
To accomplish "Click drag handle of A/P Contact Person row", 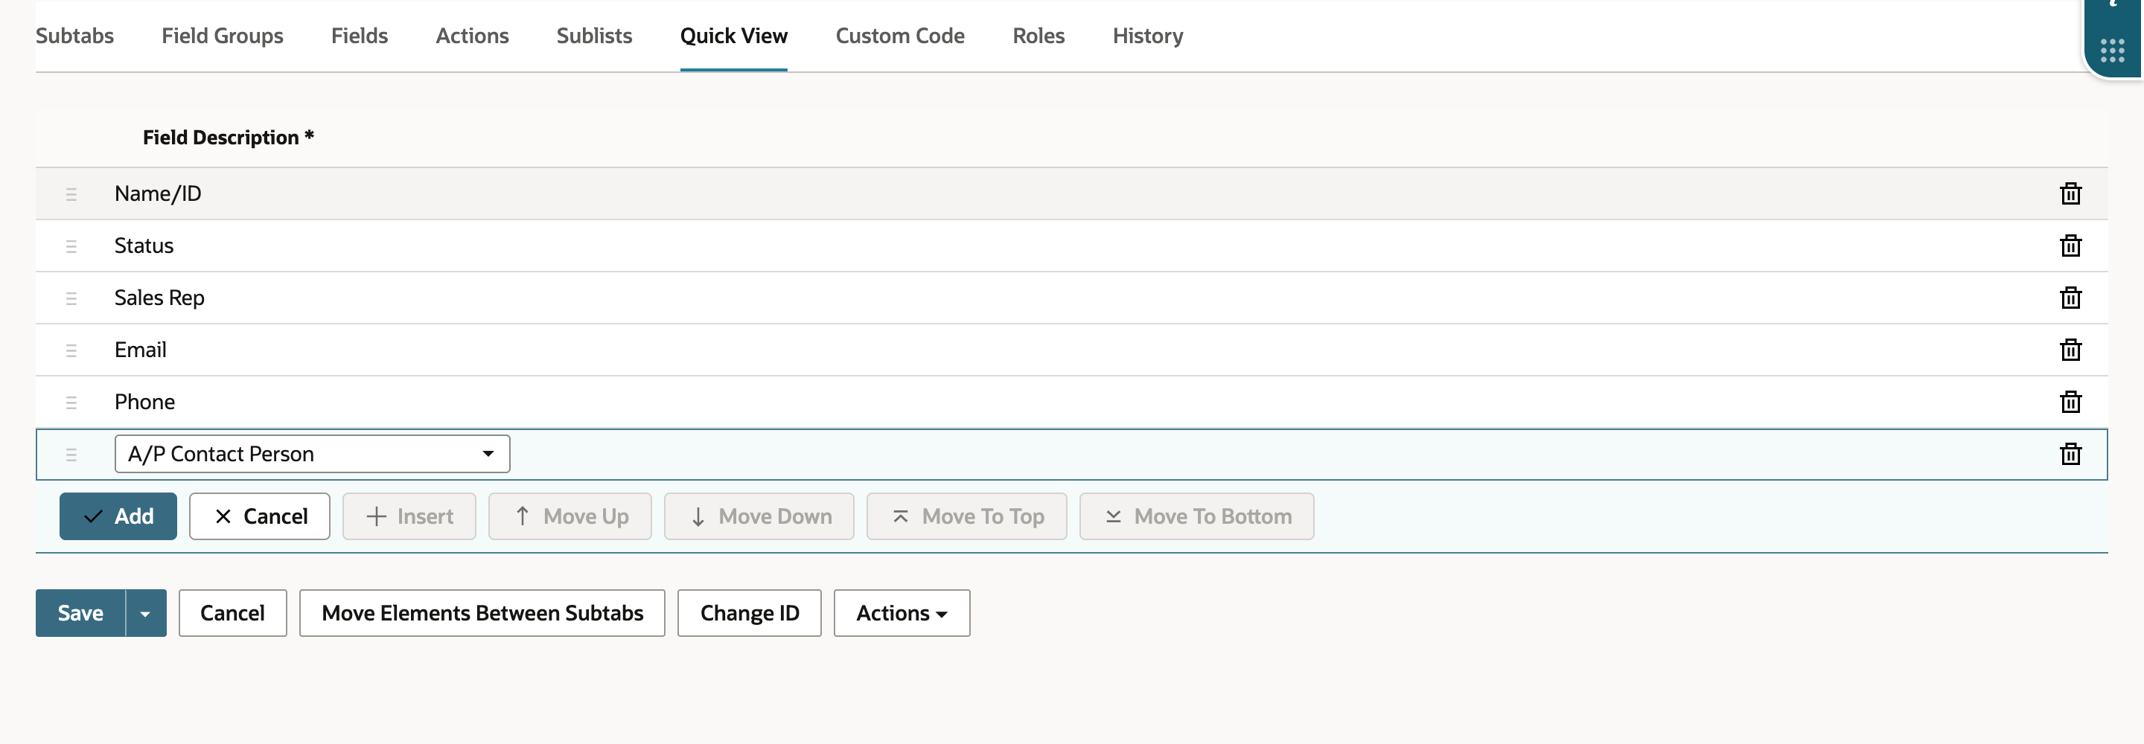I will click(71, 455).
